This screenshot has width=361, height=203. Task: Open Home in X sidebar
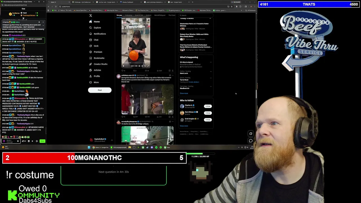(94, 22)
